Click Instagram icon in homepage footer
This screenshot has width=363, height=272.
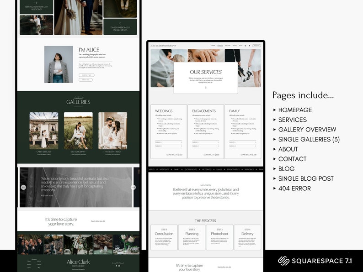119,266
